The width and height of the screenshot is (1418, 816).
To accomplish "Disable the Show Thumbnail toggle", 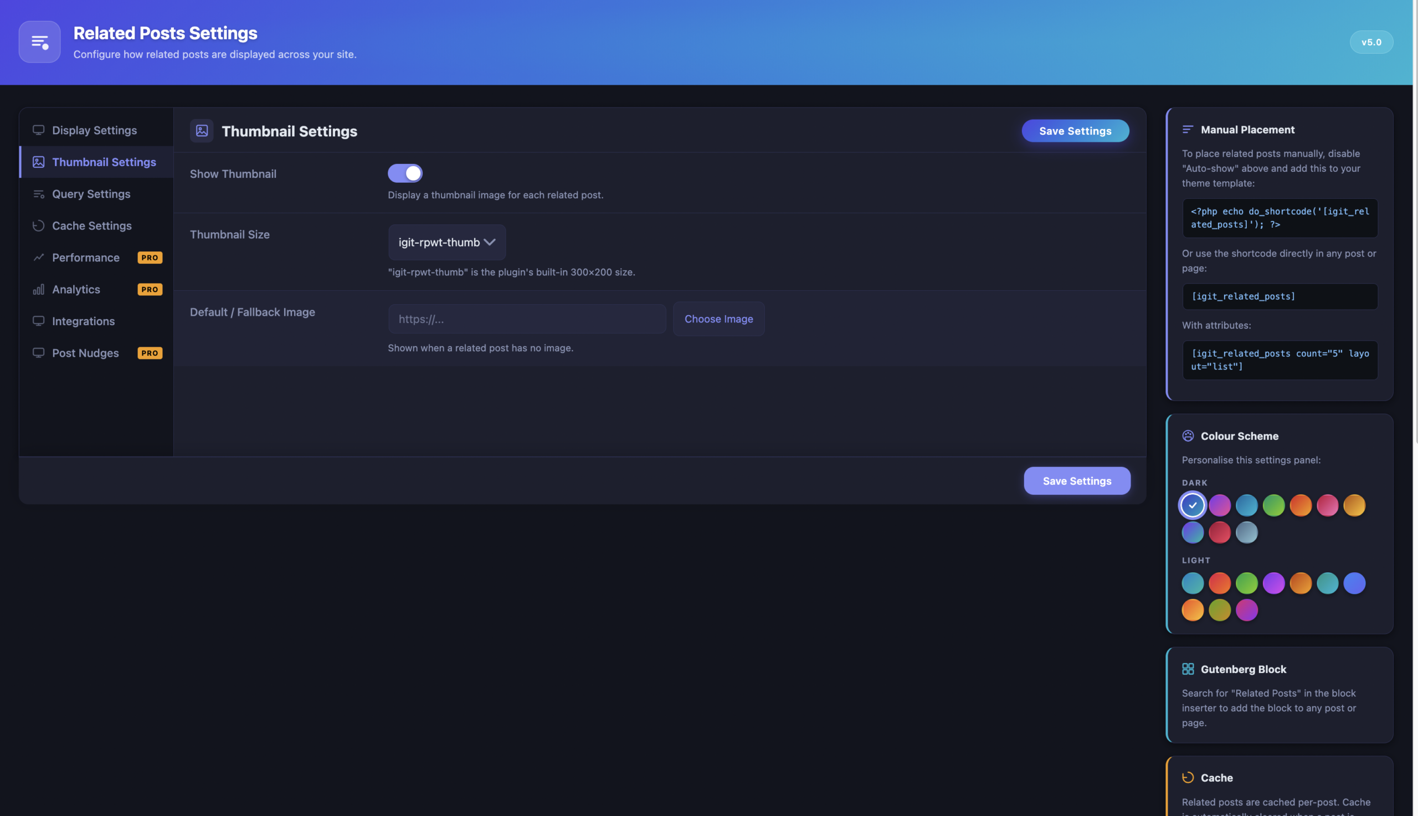I will click(404, 173).
